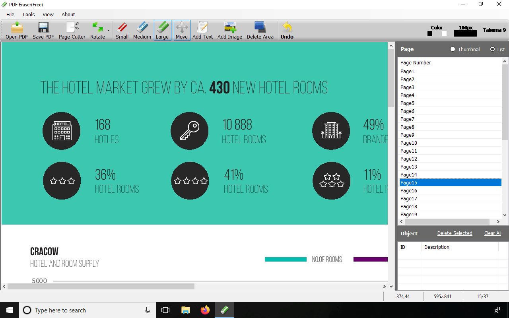The height and width of the screenshot is (318, 509).
Task: Pick the black color swatch
Action: coord(430,33)
